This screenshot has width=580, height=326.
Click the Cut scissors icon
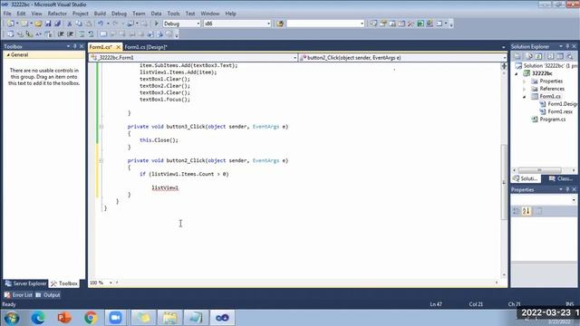tap(69, 24)
